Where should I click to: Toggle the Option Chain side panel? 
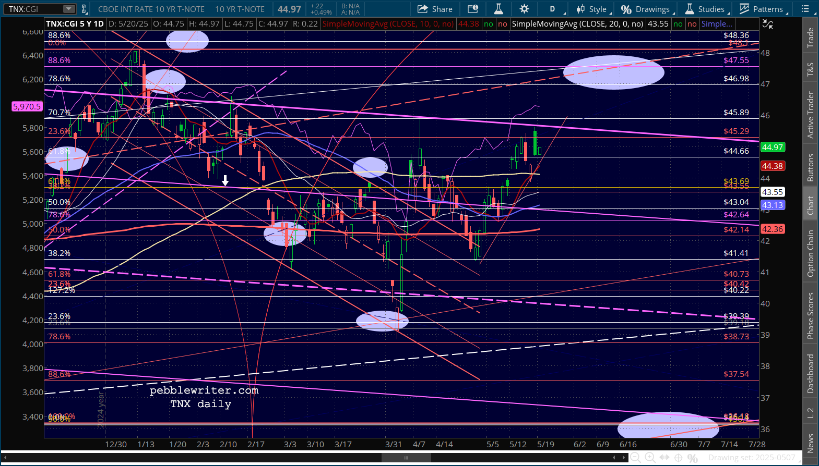click(810, 254)
